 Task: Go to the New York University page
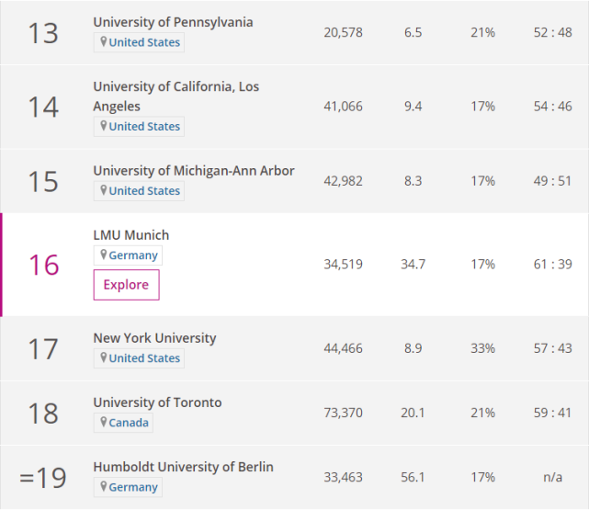pos(154,338)
